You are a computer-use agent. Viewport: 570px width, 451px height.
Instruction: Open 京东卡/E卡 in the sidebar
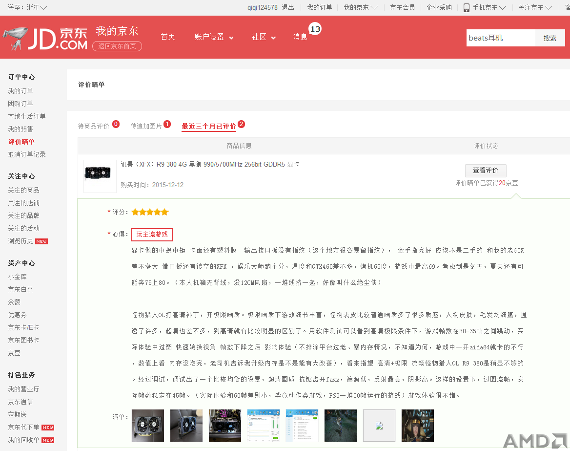click(23, 327)
